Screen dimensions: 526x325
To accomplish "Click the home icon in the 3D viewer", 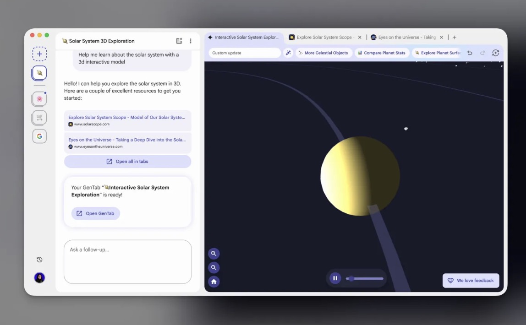I will pyautogui.click(x=214, y=282).
